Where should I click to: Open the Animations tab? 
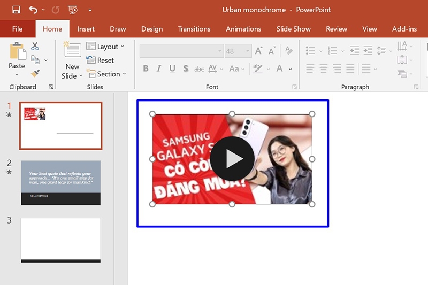(243, 29)
